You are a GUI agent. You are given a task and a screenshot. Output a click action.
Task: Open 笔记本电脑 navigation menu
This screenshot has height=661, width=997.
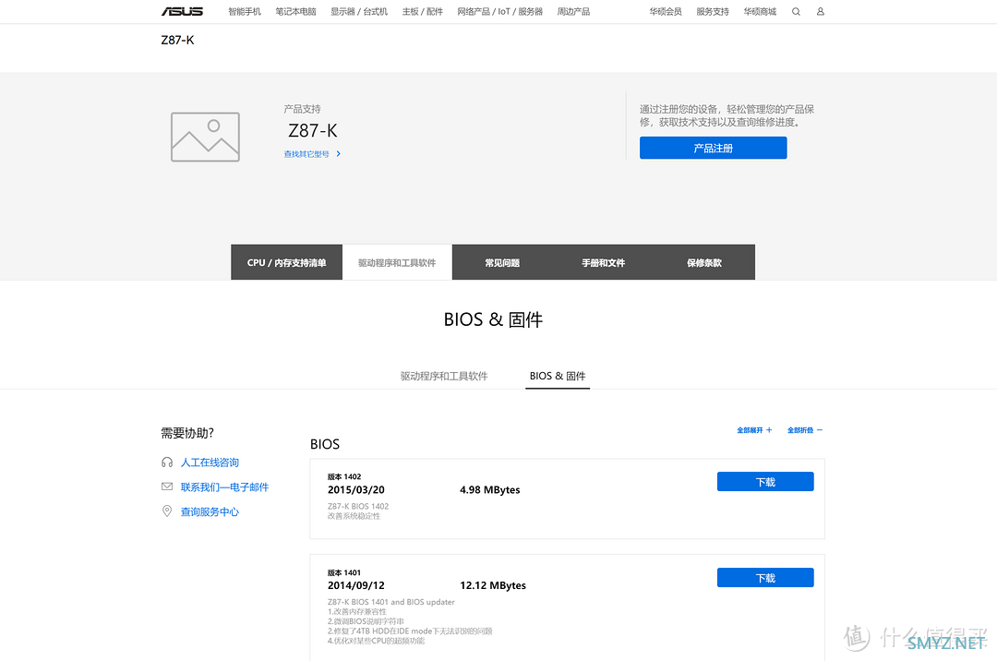point(295,11)
